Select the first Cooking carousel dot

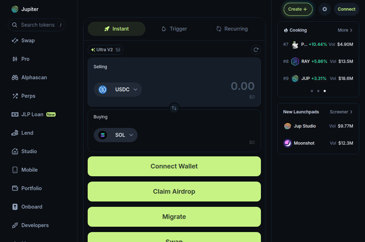[312, 91]
